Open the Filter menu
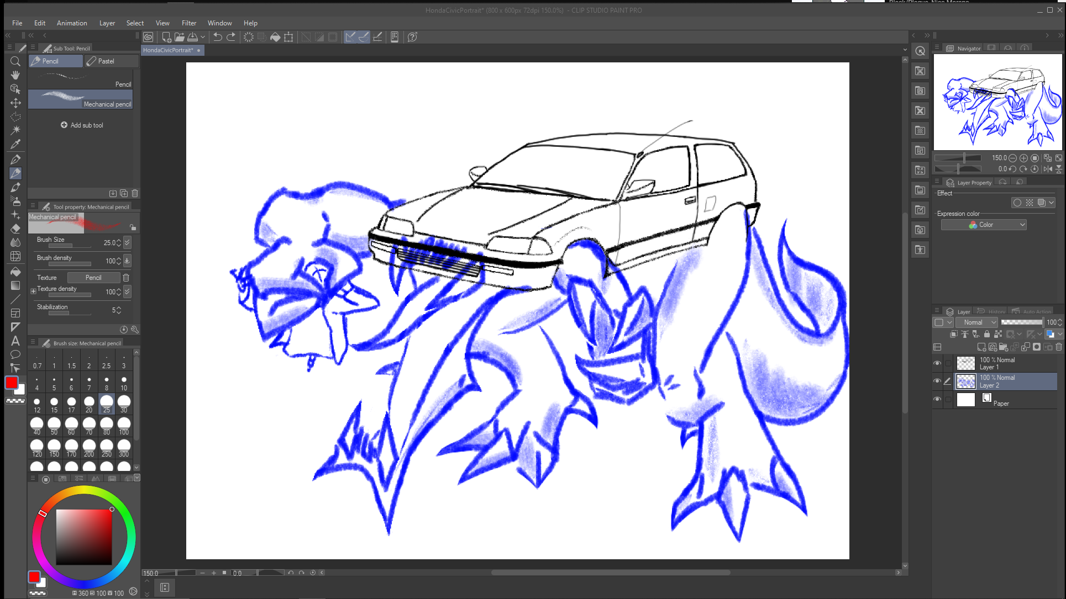Image resolution: width=1066 pixels, height=599 pixels. point(188,23)
